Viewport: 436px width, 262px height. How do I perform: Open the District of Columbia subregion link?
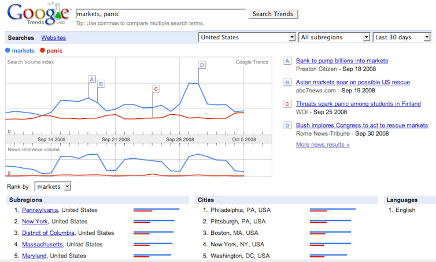tap(48, 233)
